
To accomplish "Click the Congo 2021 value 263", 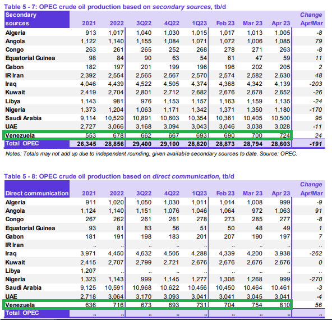I will point(91,50).
